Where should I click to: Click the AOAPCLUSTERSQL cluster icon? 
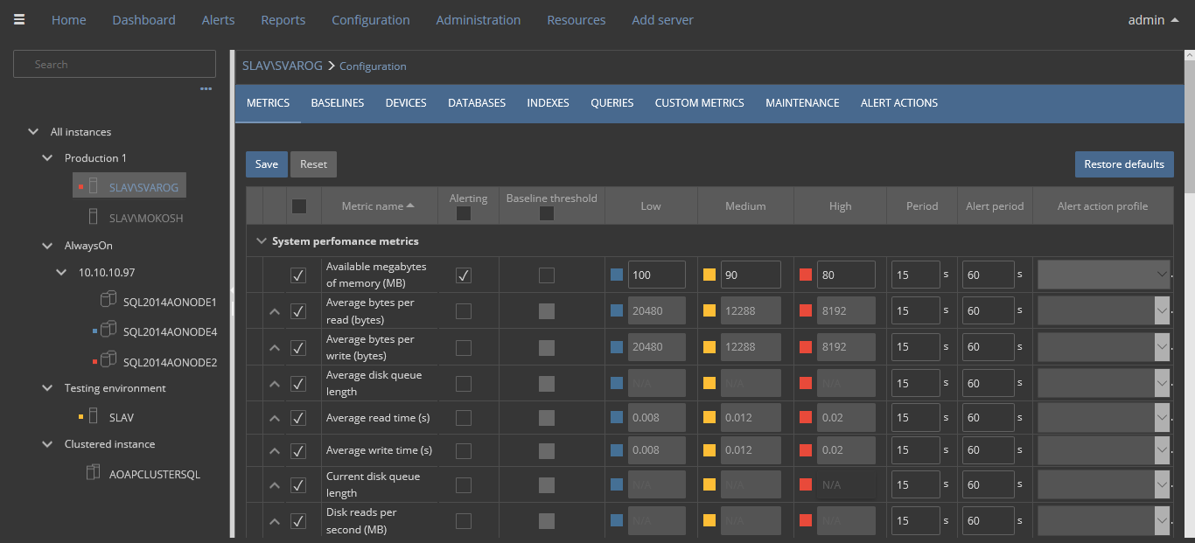click(x=93, y=472)
